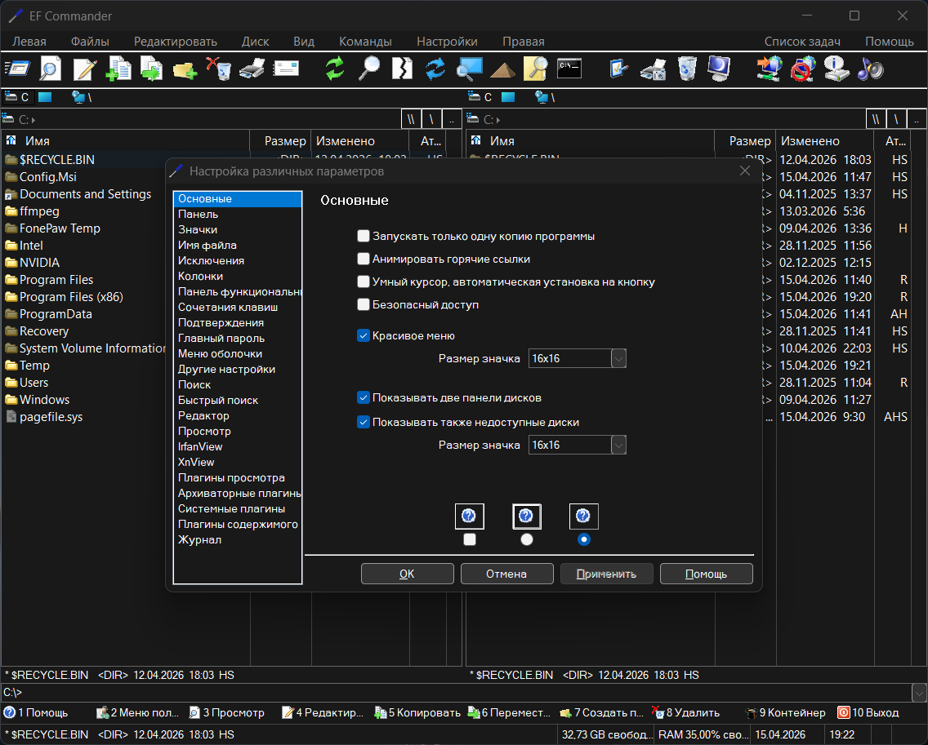Click the printer with camera icon
This screenshot has width=928, height=745.
[653, 69]
